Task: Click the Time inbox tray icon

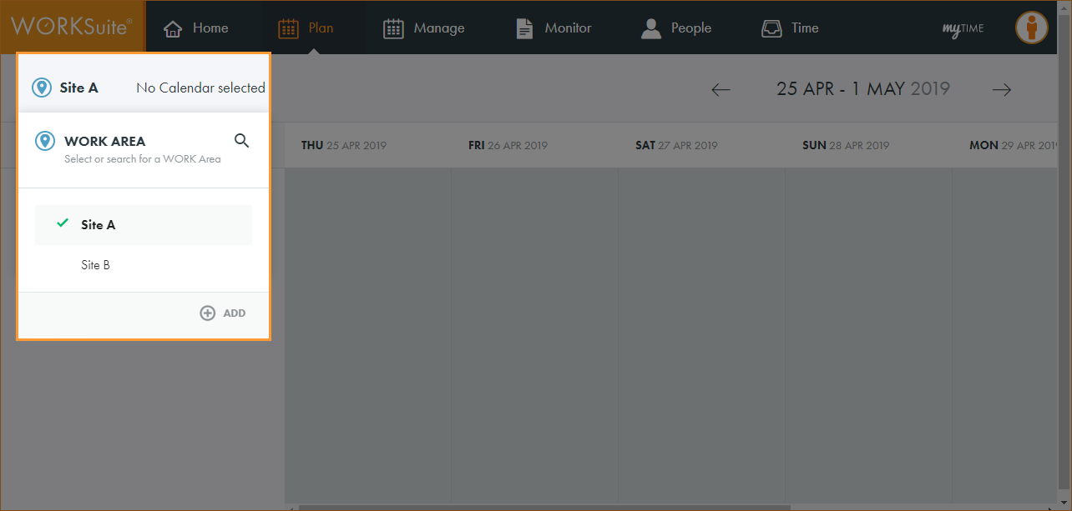Action: point(771,28)
